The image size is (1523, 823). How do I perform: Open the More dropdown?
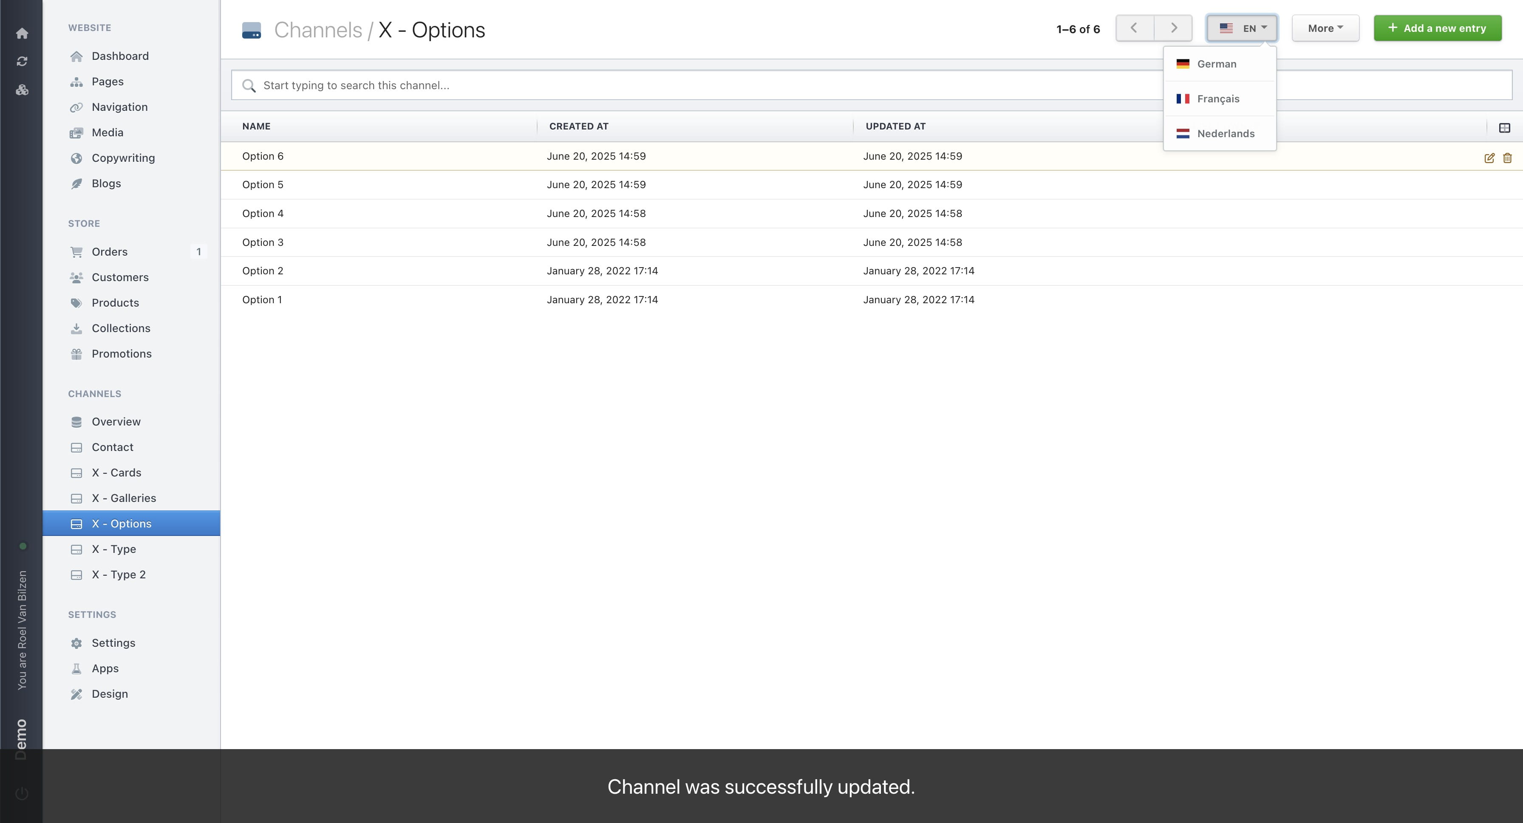tap(1325, 28)
